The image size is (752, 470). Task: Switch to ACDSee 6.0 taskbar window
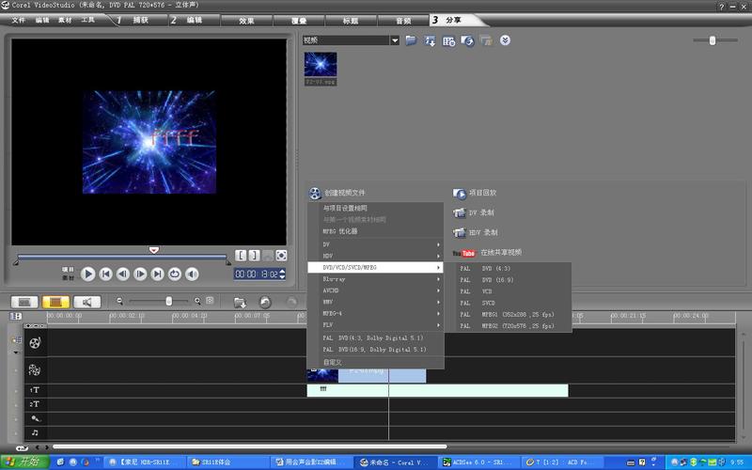[x=478, y=462]
